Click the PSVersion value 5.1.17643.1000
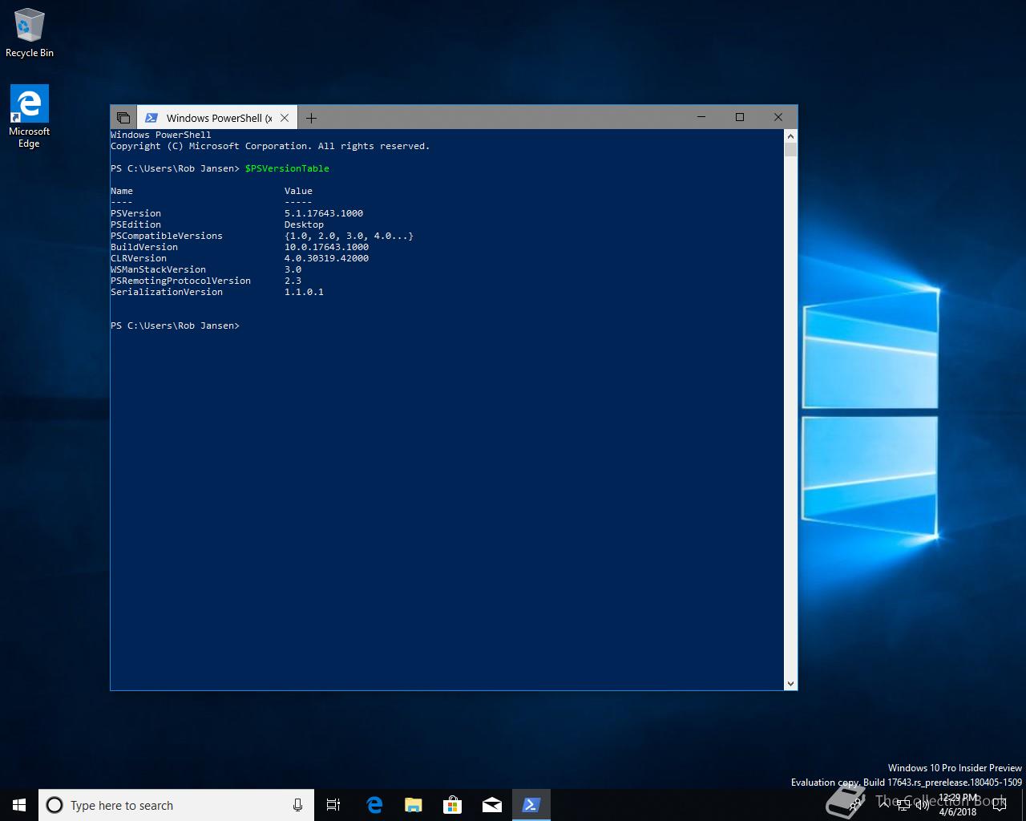The image size is (1026, 821). coord(324,213)
